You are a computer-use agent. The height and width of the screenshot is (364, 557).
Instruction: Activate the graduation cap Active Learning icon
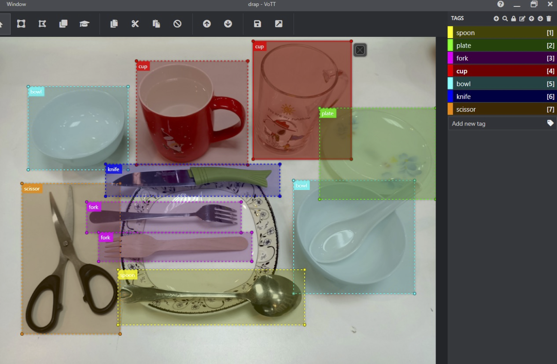85,24
